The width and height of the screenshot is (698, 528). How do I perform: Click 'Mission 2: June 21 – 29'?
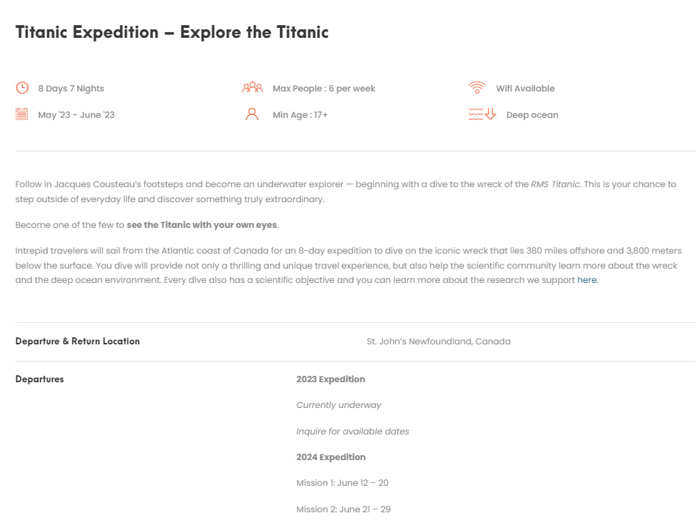pos(344,509)
